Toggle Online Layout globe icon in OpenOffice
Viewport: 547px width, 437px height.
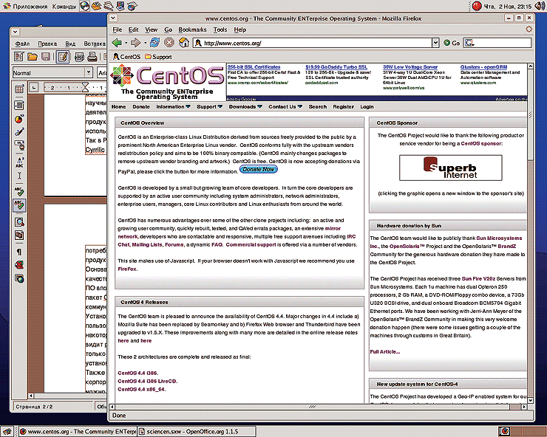(x=19, y=278)
